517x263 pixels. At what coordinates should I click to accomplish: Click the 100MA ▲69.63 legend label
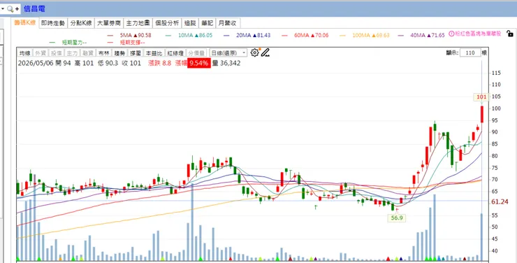click(x=371, y=35)
